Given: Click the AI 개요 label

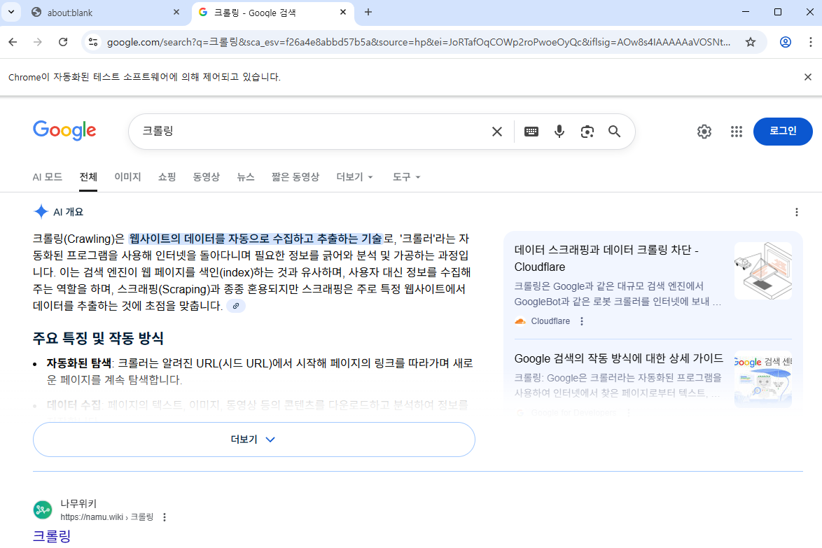Looking at the screenshot, I should pos(68,212).
